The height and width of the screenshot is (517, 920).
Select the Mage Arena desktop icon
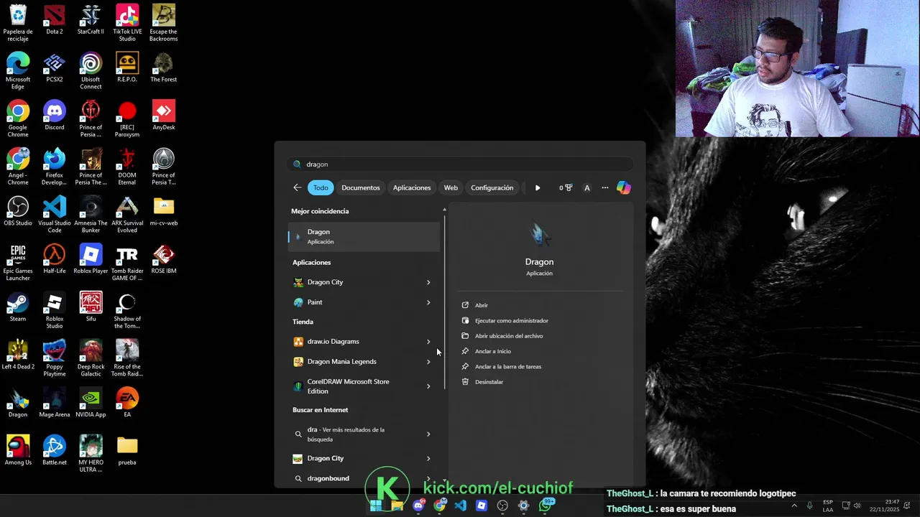click(54, 404)
